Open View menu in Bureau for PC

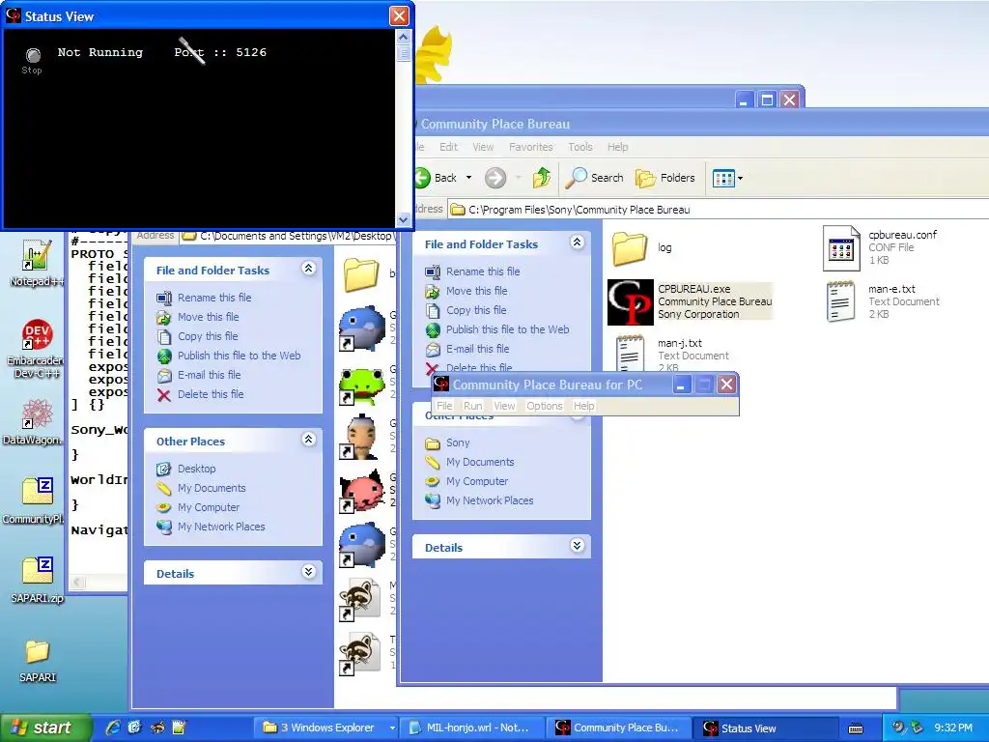pos(504,406)
